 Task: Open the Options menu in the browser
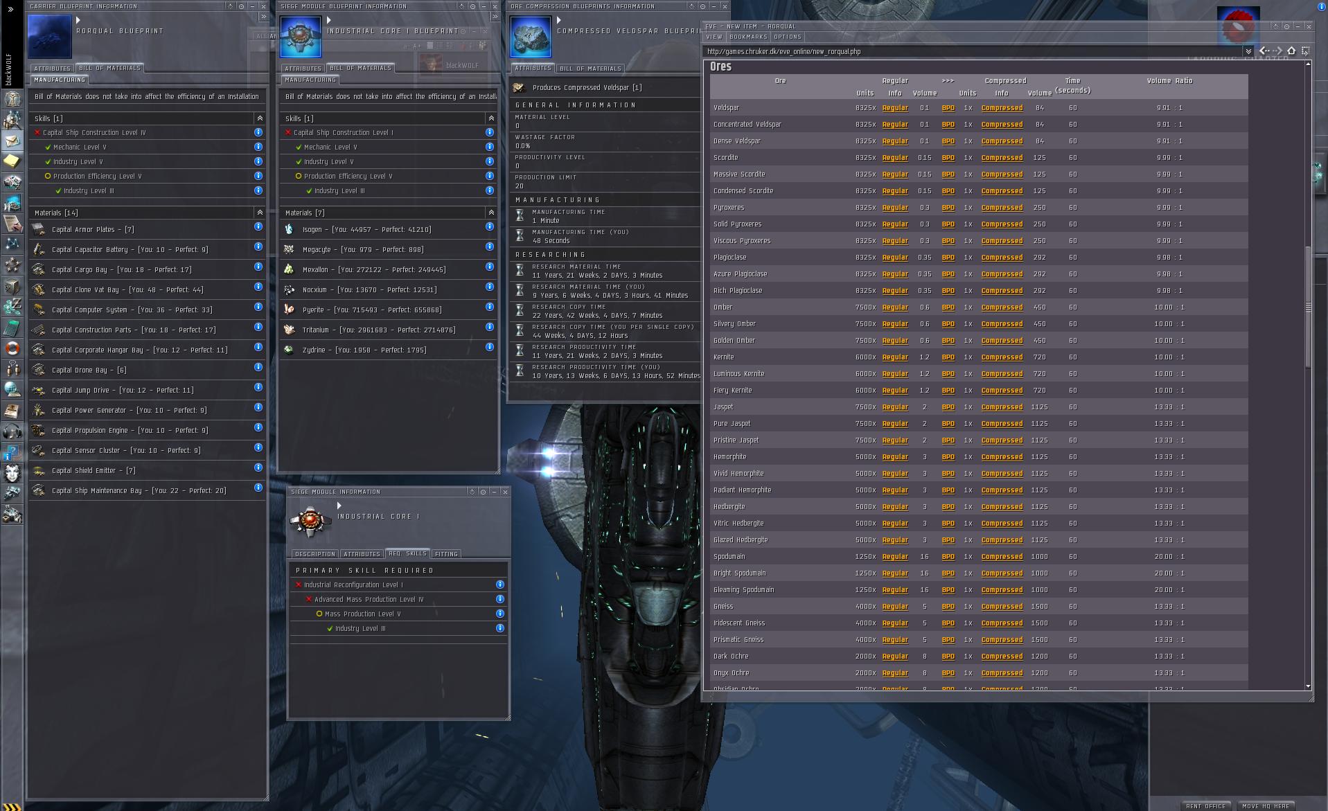pos(788,37)
